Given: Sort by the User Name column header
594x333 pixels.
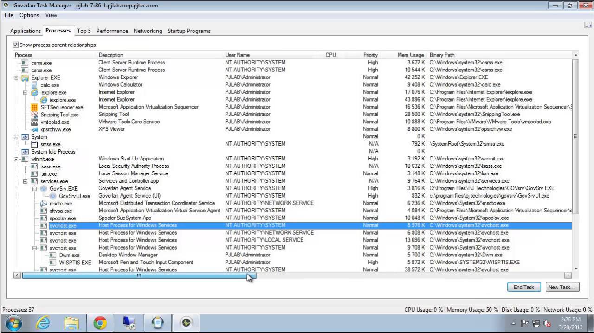Looking at the screenshot, I should pyautogui.click(x=237, y=55).
